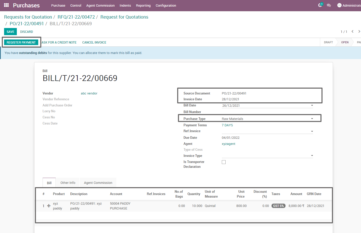This screenshot has height=233, width=361.
Task: Click the drag handle on the paddy line
Action: [48, 206]
